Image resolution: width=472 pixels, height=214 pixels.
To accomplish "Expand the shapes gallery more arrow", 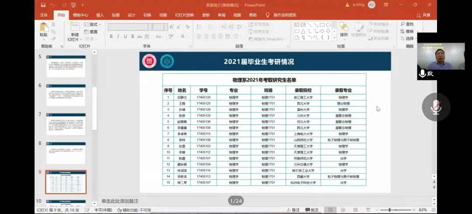I will (x=335, y=38).
